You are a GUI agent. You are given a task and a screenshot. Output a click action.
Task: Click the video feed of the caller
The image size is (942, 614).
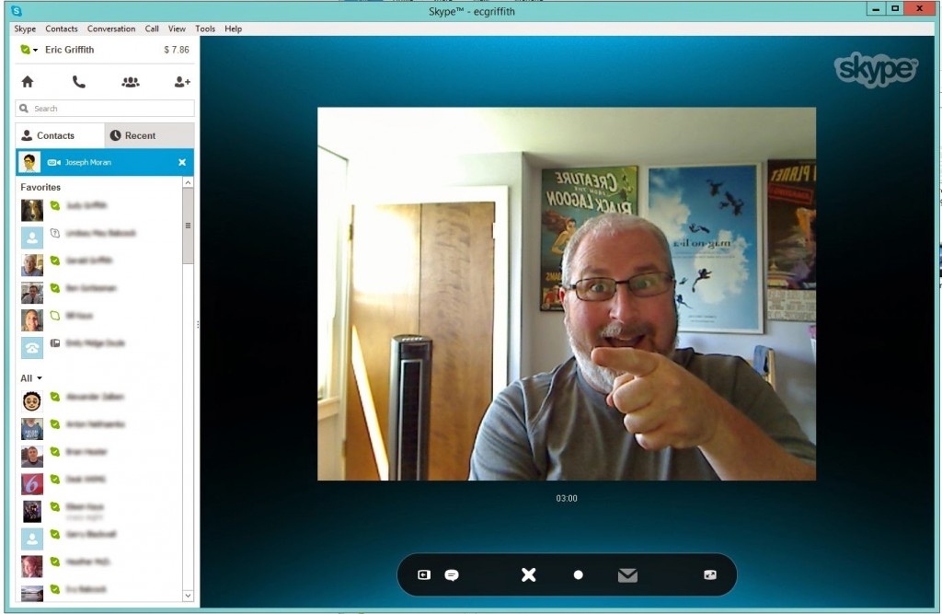[x=567, y=294]
